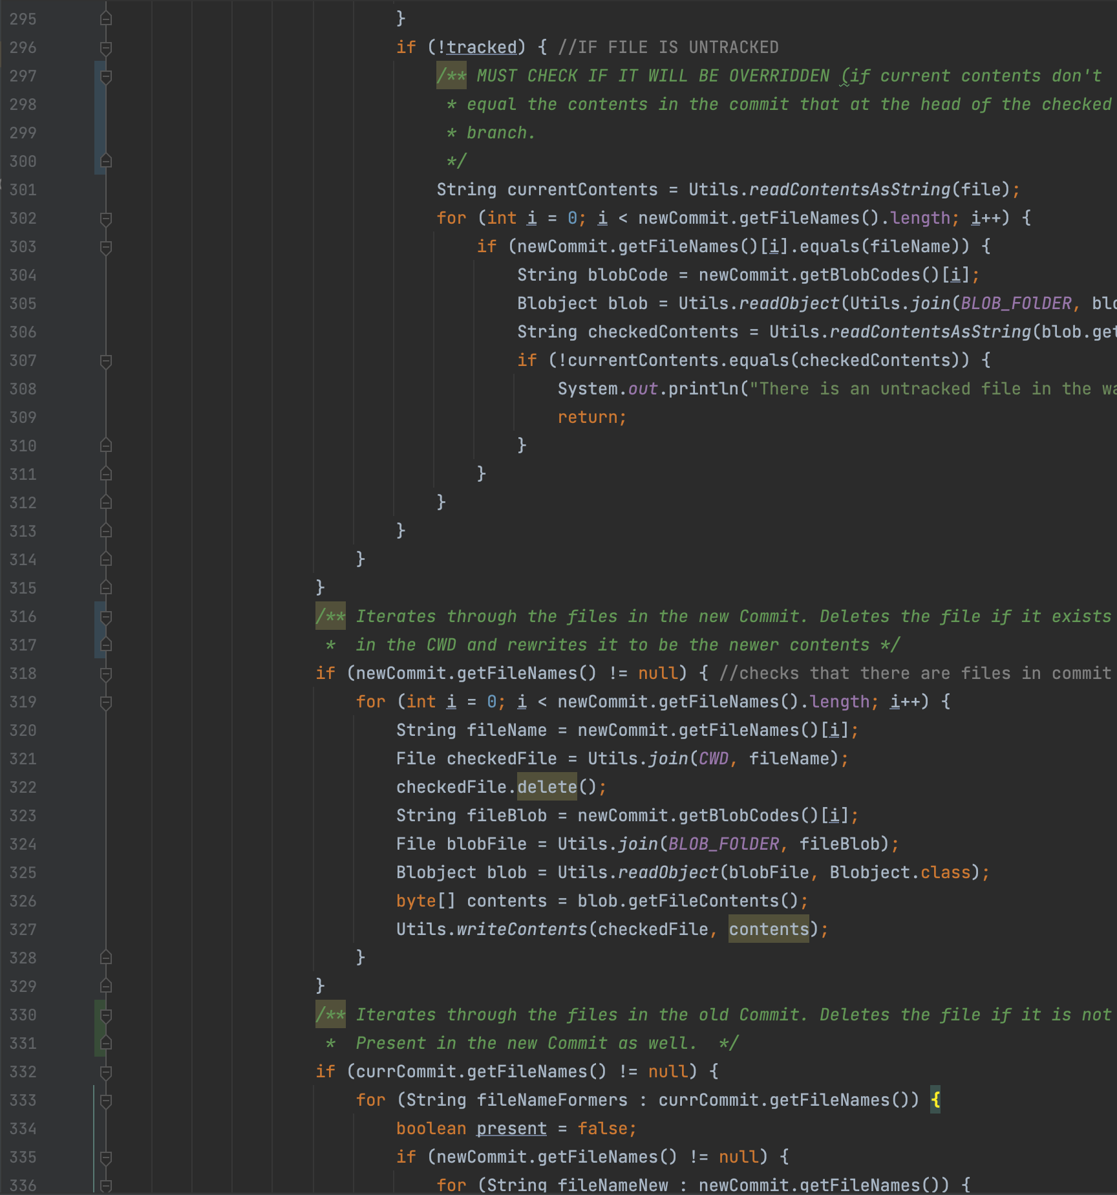Click the blue change marker beside line 298
The width and height of the screenshot is (1117, 1195).
(x=99, y=105)
